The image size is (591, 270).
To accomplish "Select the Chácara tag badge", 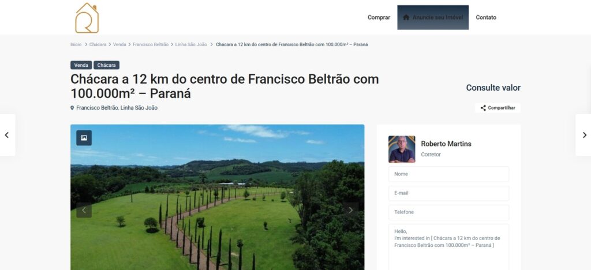I will click(107, 65).
